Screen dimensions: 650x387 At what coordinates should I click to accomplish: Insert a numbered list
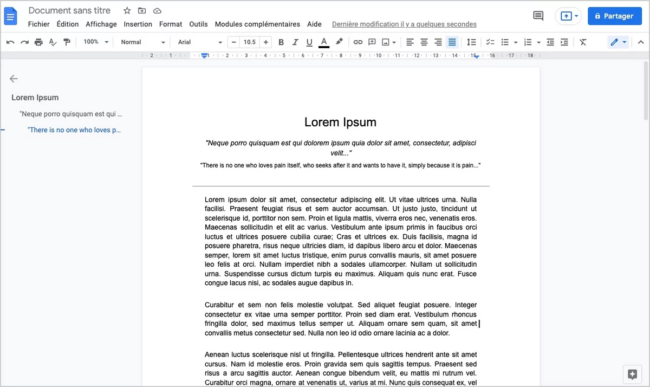click(528, 42)
